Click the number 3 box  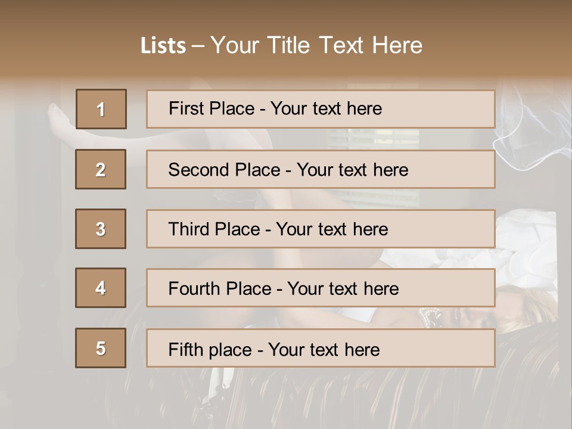tap(101, 229)
